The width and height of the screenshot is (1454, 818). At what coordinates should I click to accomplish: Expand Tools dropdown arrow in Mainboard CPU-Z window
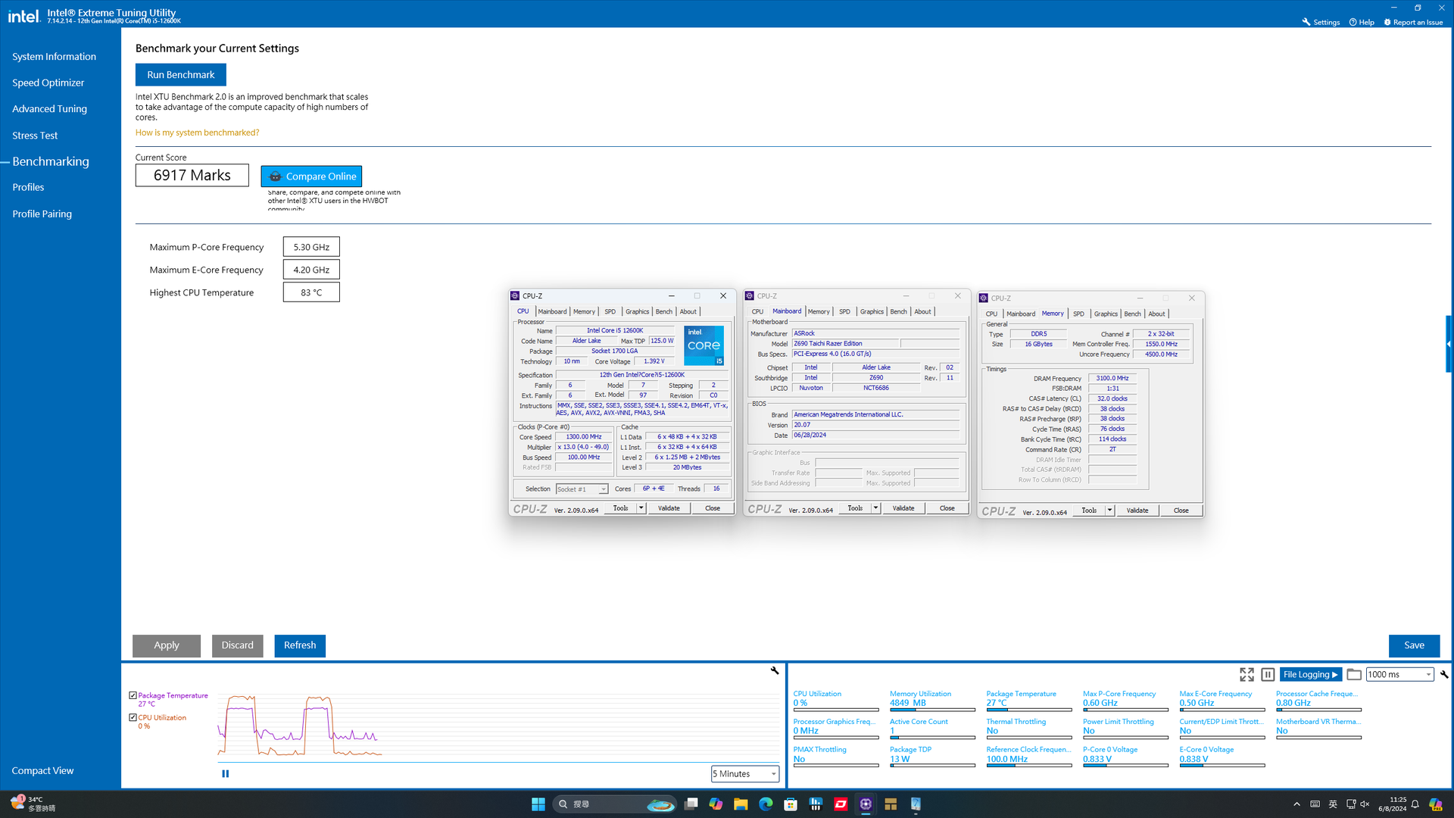(875, 508)
